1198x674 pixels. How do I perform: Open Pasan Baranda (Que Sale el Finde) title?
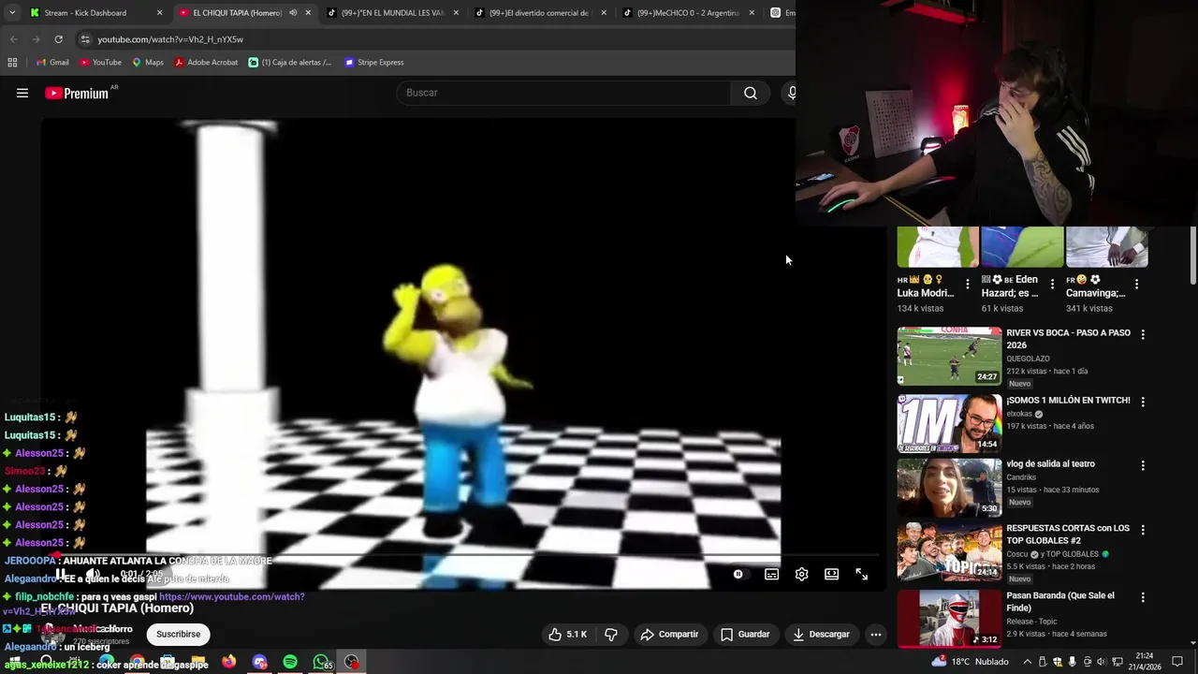point(1060,601)
